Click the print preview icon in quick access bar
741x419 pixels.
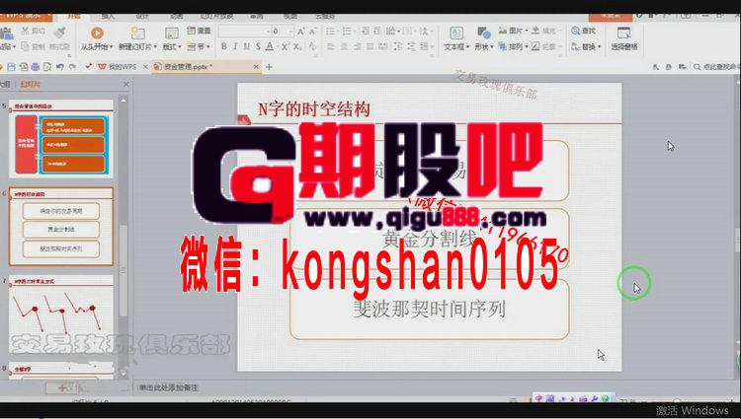pyautogui.click(x=47, y=67)
